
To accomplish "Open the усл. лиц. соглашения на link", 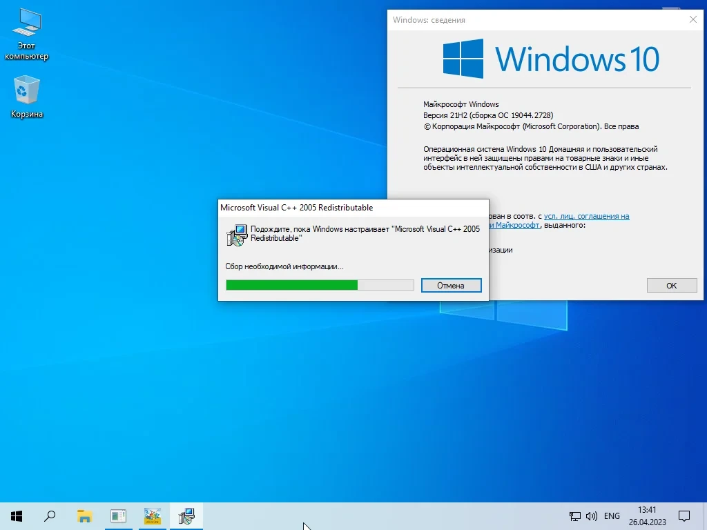I will click(586, 216).
